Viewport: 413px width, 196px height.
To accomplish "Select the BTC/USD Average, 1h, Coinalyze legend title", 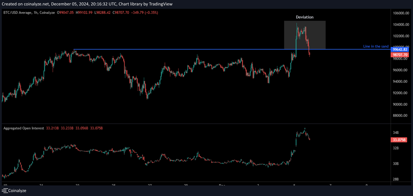I will [x=29, y=13].
